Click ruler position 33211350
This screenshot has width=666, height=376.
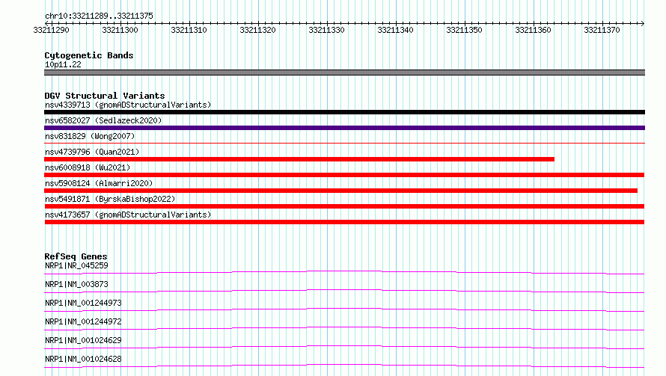[x=464, y=30]
